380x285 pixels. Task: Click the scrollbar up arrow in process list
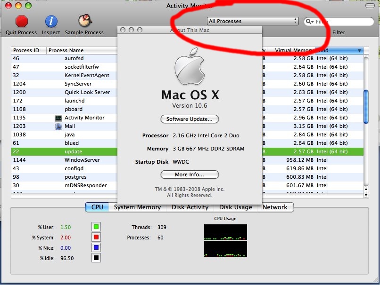point(366,189)
